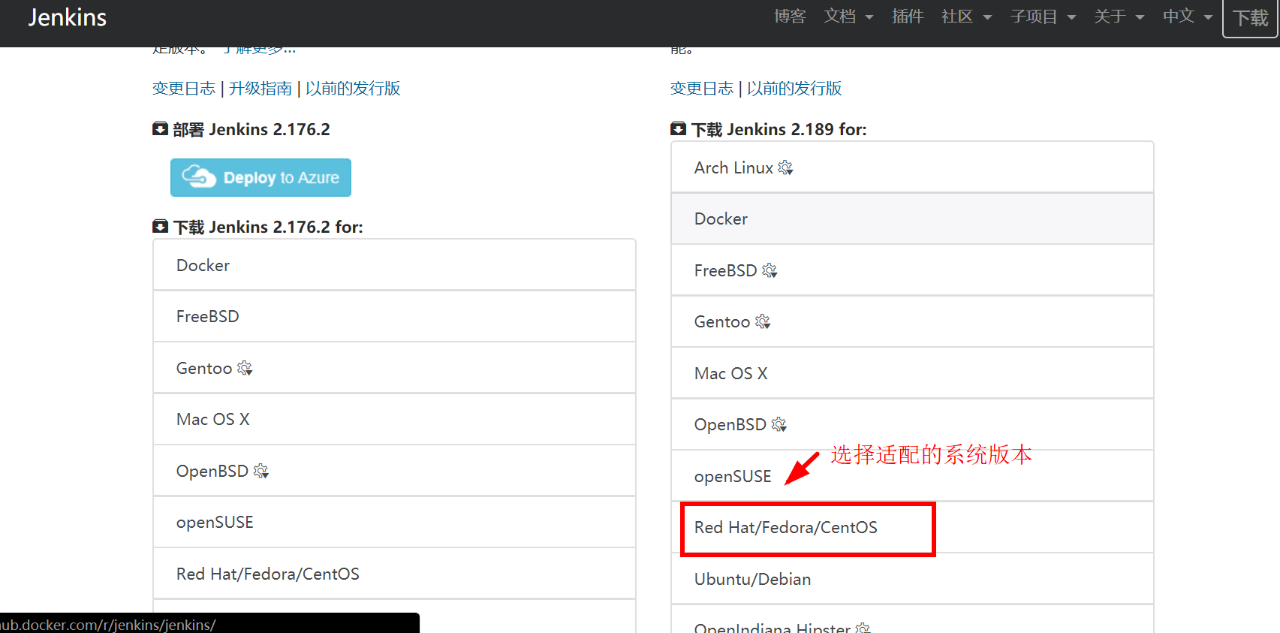Image resolution: width=1280 pixels, height=633 pixels.
Task: Select Red Hat/Fedora/CentOS in the 2.189 list
Action: click(912, 527)
